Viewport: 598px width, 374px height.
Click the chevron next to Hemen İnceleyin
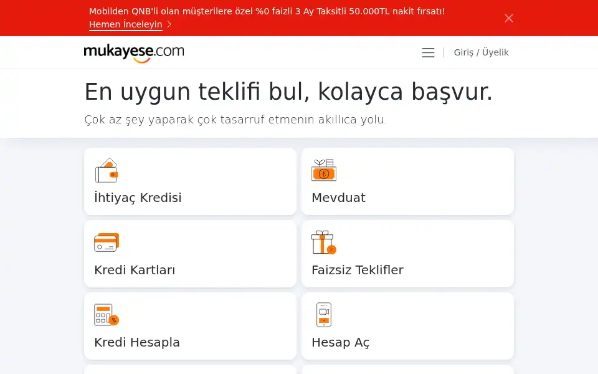point(169,24)
